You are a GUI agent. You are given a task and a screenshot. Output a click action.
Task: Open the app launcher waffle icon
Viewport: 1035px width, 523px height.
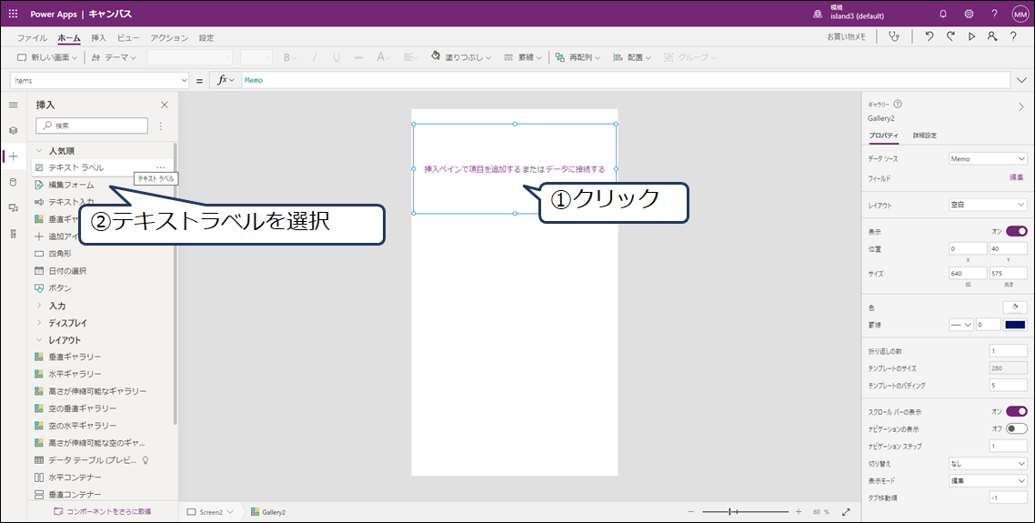[14, 14]
